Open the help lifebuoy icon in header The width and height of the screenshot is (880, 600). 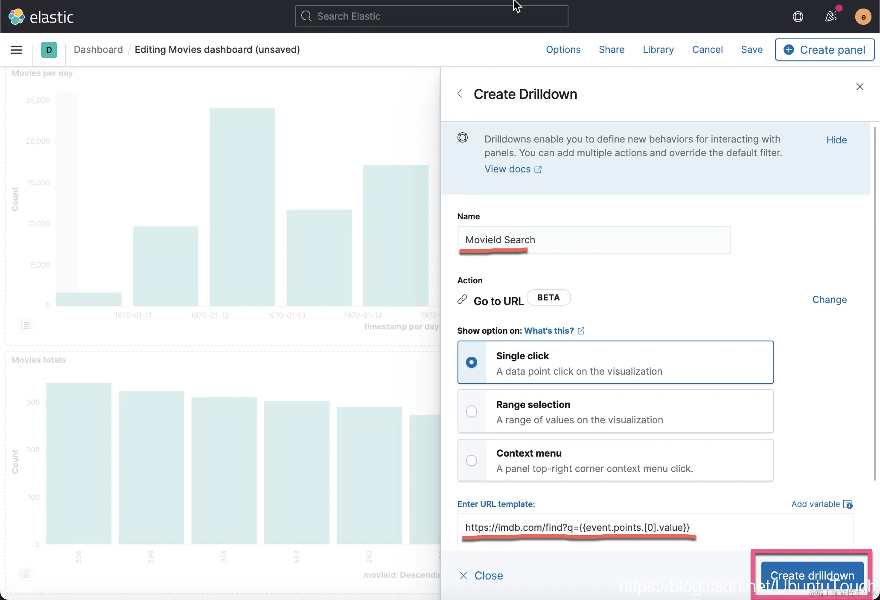click(x=798, y=17)
